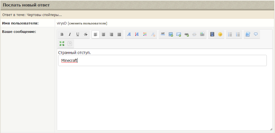275x133 pixels.
Task: Toggle bold formatting
Action: click(x=62, y=34)
